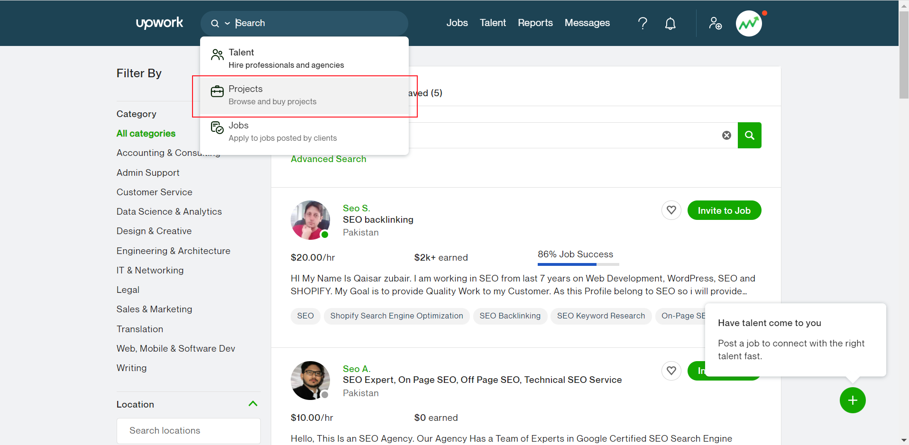This screenshot has width=909, height=445.
Task: Click the help question mark icon
Action: tap(643, 23)
